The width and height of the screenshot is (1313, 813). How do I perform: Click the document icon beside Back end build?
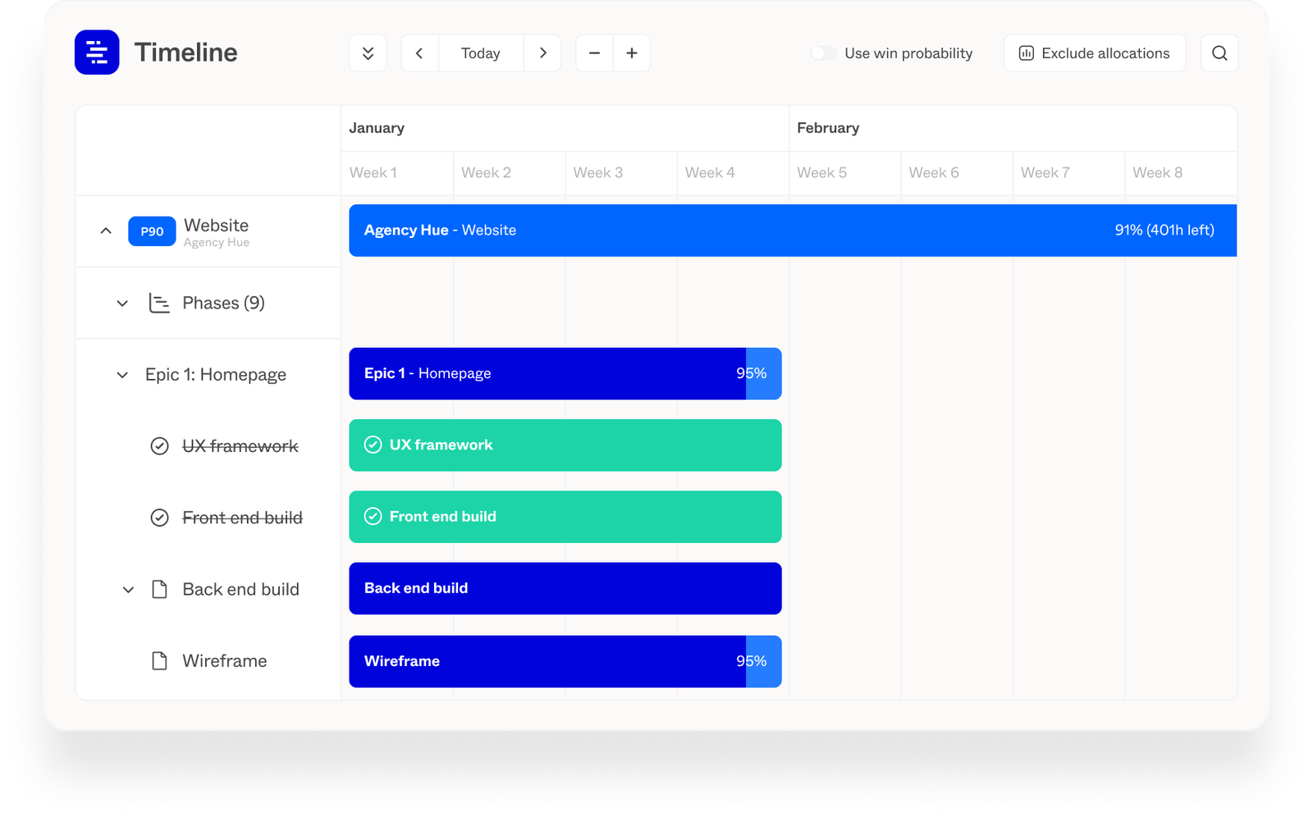(159, 588)
